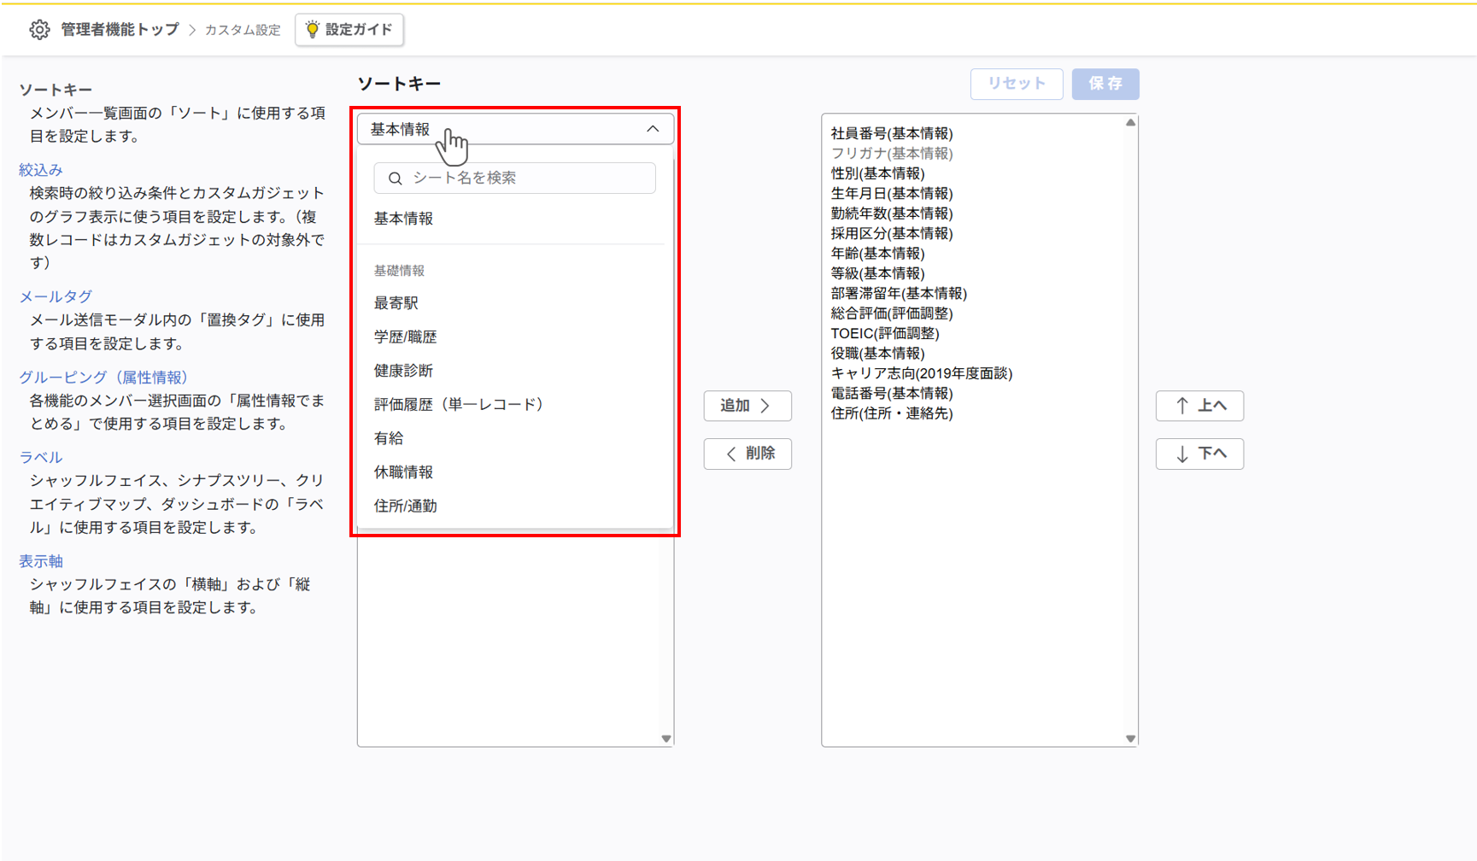Image resolution: width=1477 pixels, height=861 pixels.
Task: Select 評価履歴（単一レコード） sheet option
Action: pyautogui.click(x=459, y=404)
